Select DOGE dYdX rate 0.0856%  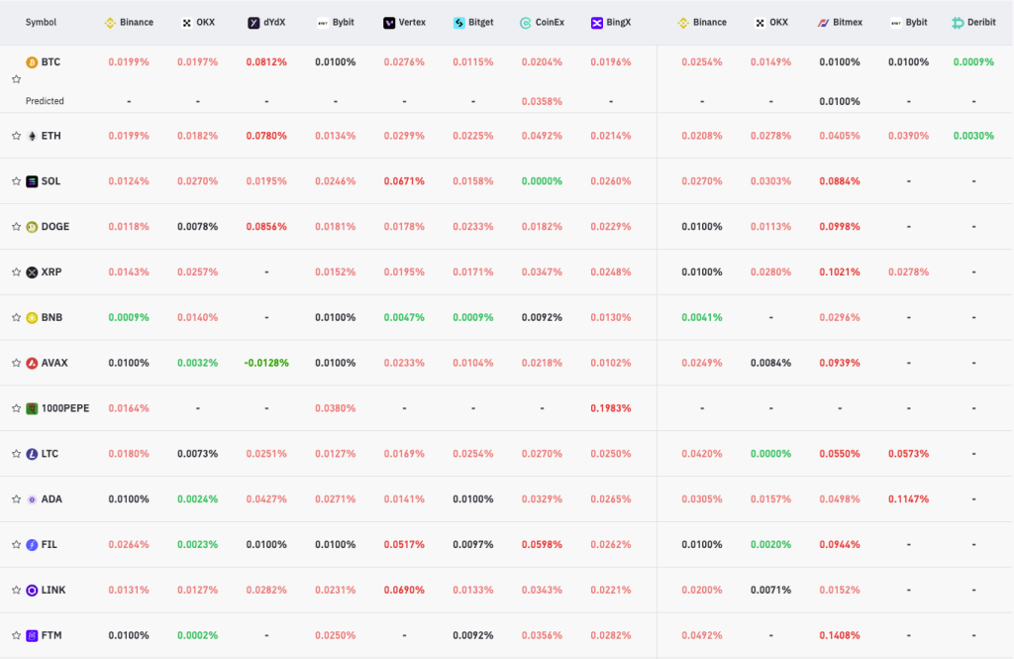pos(266,227)
